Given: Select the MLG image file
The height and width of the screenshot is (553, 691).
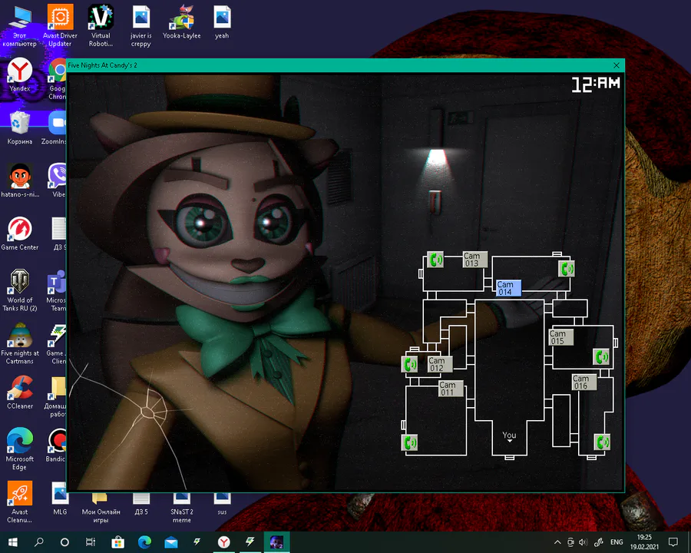Looking at the screenshot, I should 60,498.
